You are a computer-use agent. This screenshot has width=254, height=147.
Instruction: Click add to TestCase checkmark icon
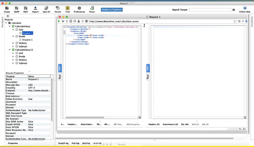63,21
